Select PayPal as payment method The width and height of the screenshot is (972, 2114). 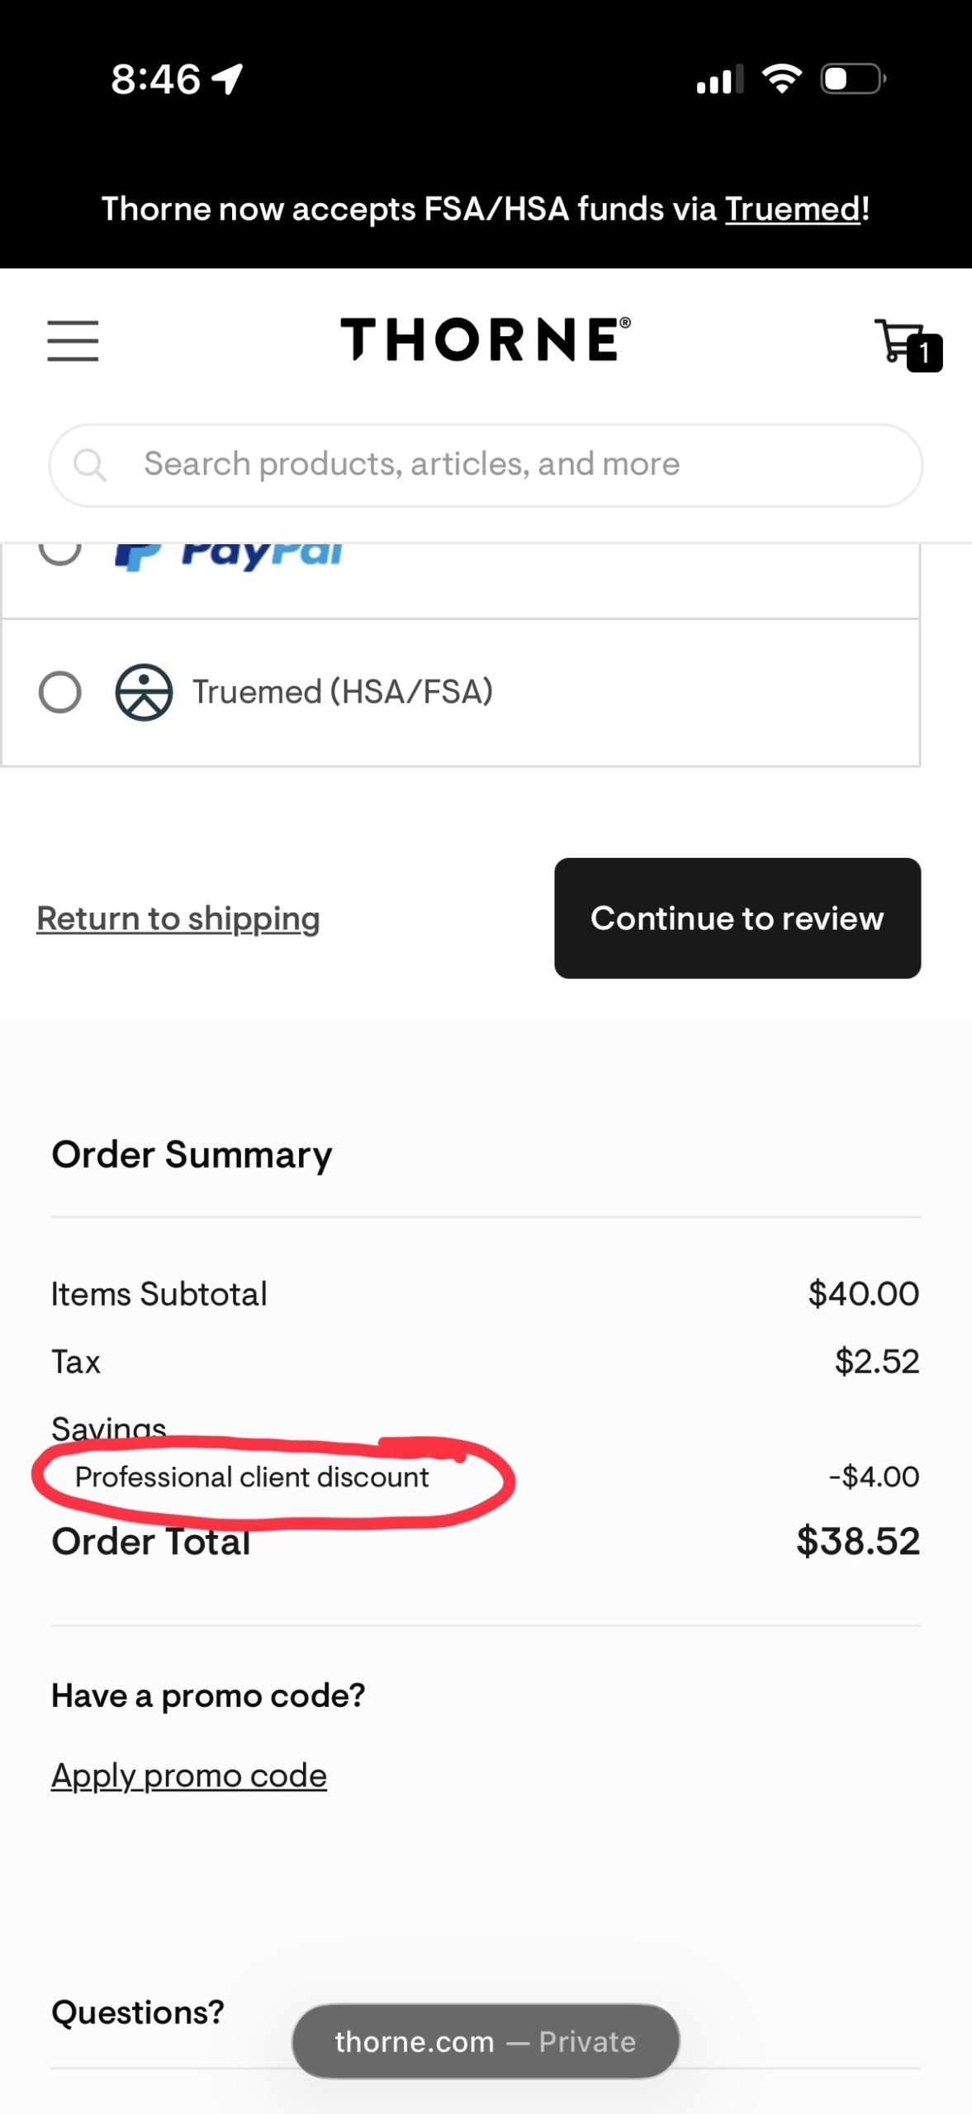59,552
